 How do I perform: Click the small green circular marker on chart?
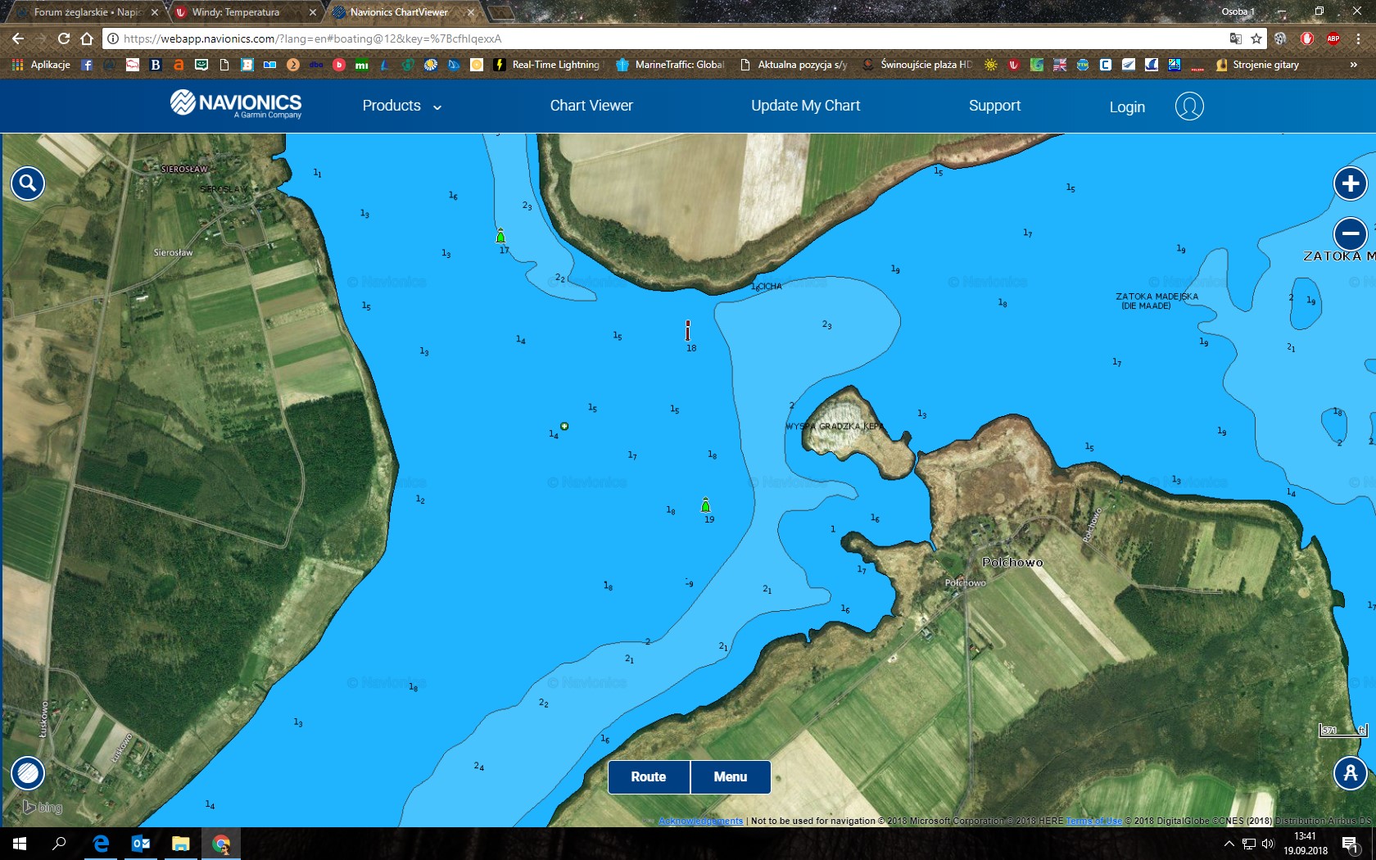564,426
